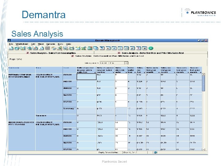This screenshot has height=166, width=221.
Task: Click the Item column header
Action: [x=49, y=70]
